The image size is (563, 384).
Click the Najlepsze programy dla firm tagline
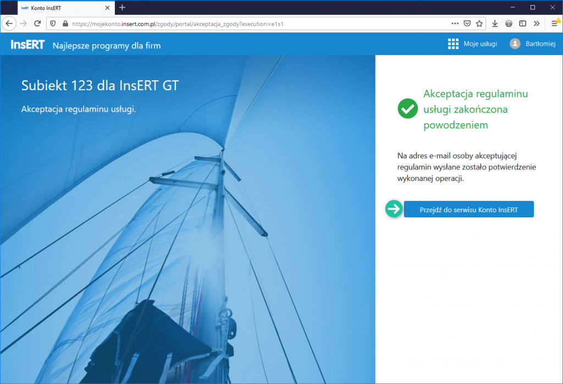tap(107, 46)
